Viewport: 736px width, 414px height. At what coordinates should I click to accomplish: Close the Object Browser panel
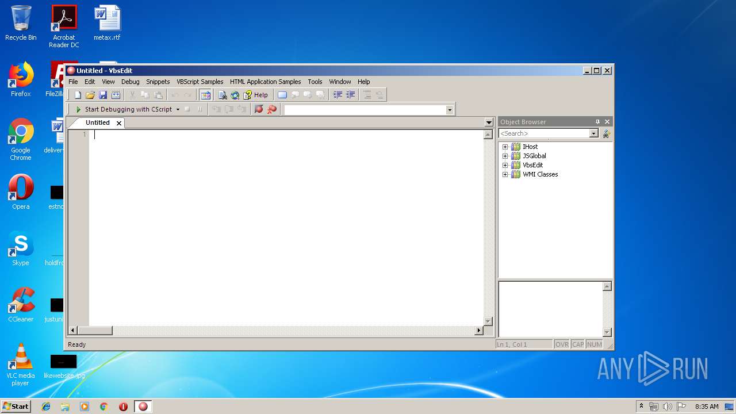coord(607,122)
